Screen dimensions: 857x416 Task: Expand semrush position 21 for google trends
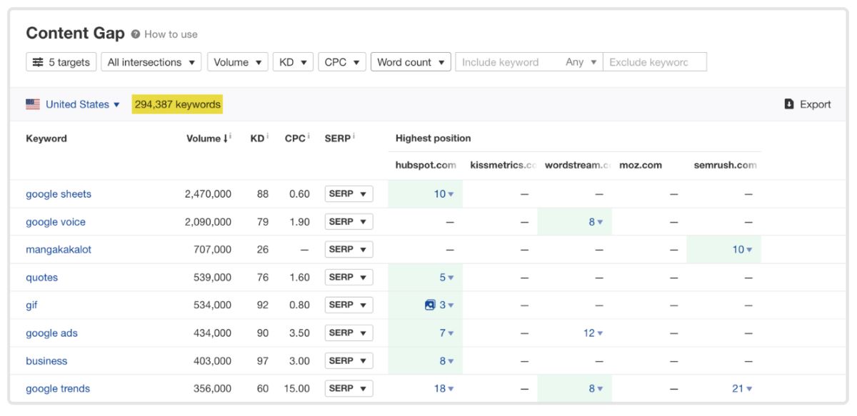[742, 389]
